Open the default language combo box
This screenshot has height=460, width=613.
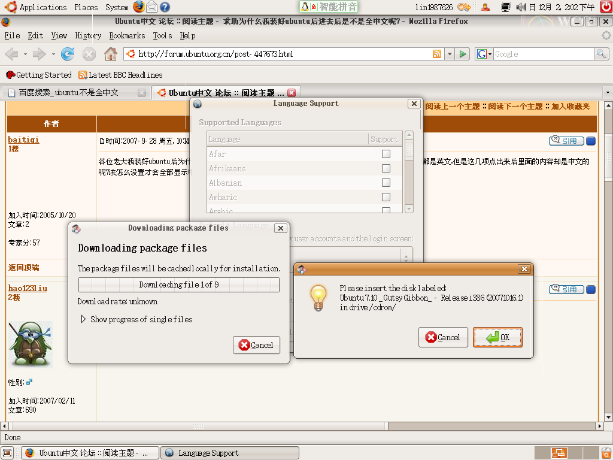352,256
